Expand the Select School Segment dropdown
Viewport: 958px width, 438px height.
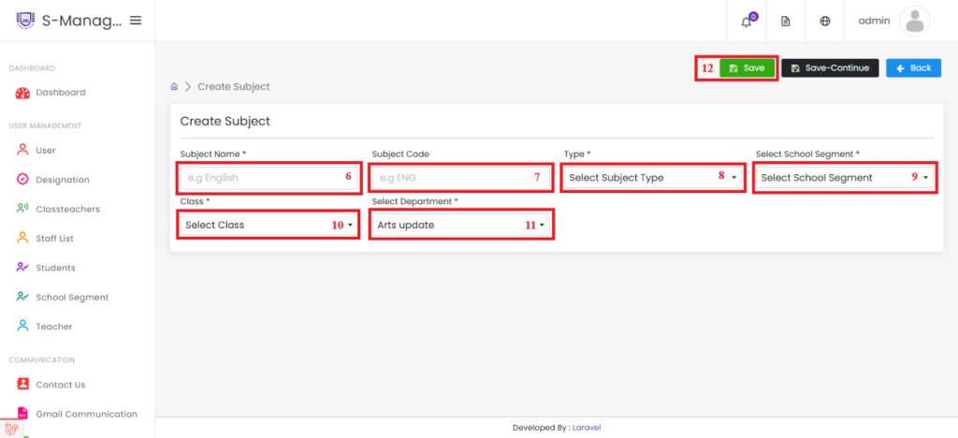click(845, 178)
